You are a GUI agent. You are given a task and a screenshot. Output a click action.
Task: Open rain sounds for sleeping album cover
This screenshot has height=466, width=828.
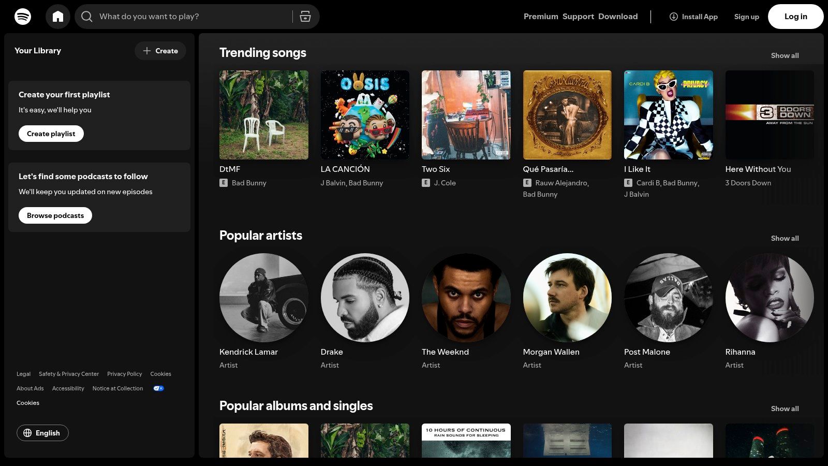466,441
